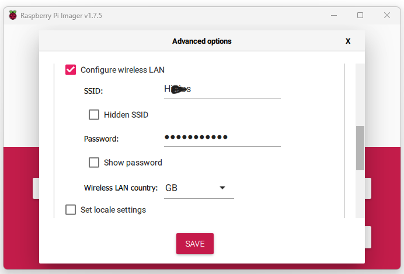Open the Wireless LAN country dropdown
The image size is (404, 274).
click(x=199, y=188)
